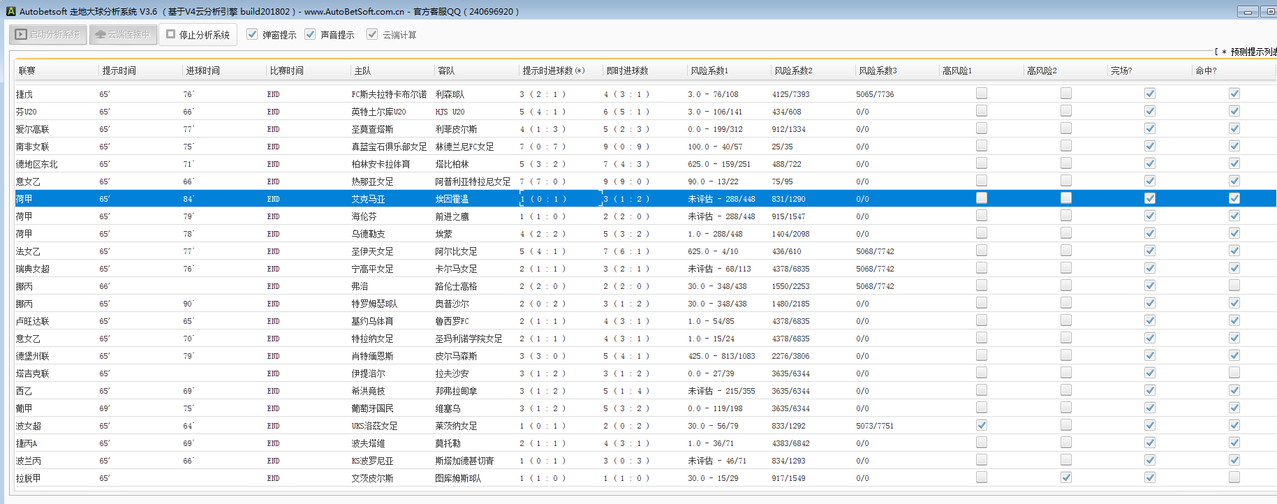Screen dimensions: 1277x504
Task: Select the row with home team 乌德勒支
Action: [368, 234]
